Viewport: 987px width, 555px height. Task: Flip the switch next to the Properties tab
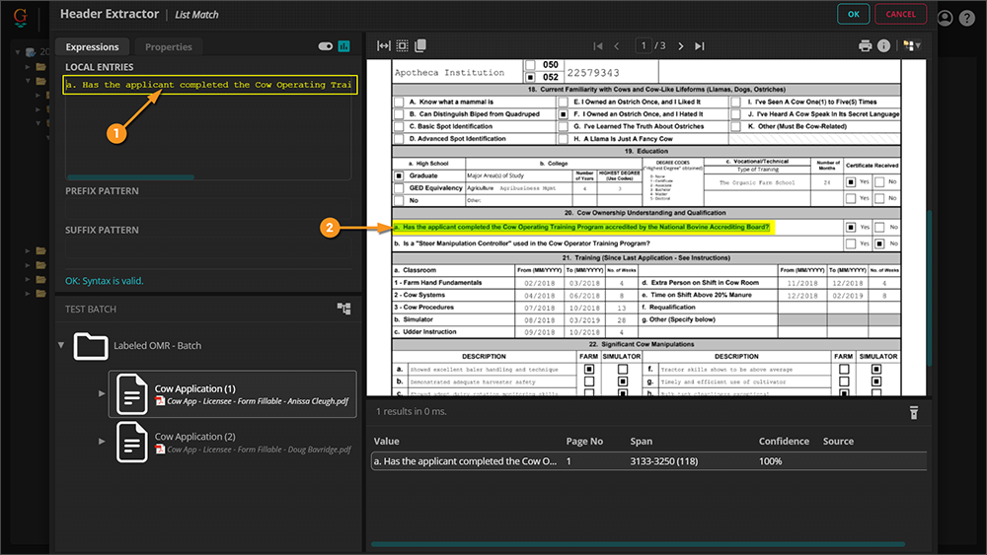click(x=326, y=46)
